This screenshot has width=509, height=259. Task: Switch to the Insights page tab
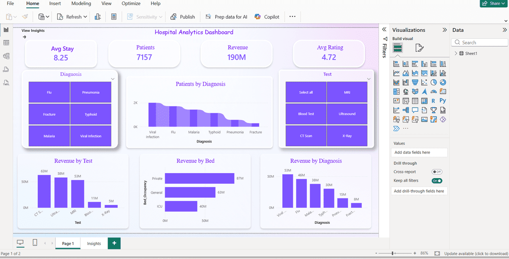94,244
